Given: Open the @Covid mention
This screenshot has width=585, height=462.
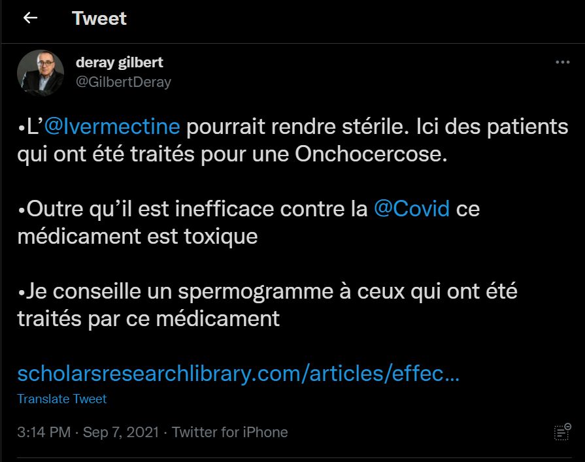Looking at the screenshot, I should (412, 208).
